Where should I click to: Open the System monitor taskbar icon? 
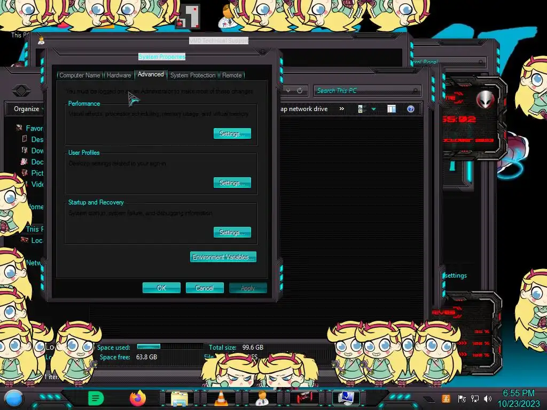346,398
